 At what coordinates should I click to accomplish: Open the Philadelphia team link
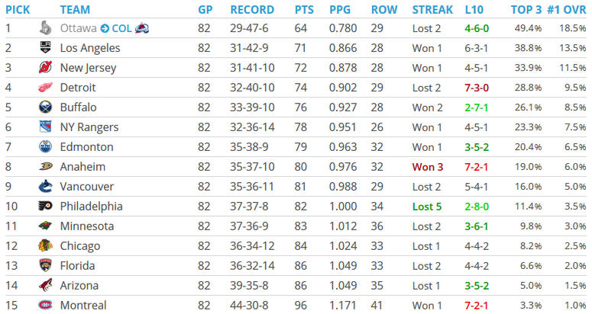[x=92, y=207]
